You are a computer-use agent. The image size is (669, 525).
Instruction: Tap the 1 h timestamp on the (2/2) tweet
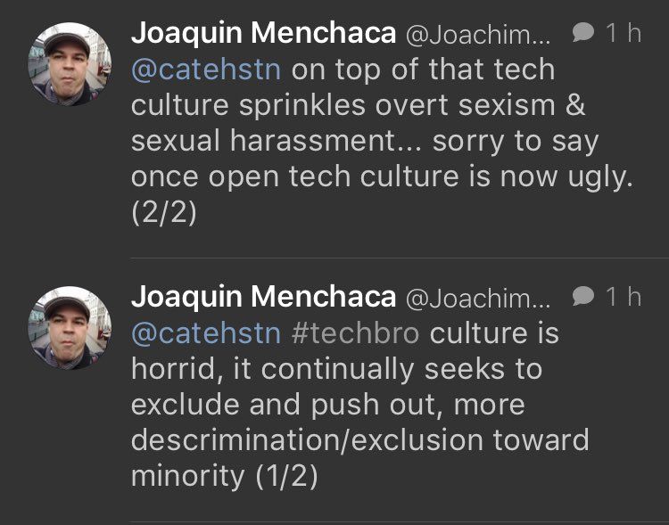point(624,33)
